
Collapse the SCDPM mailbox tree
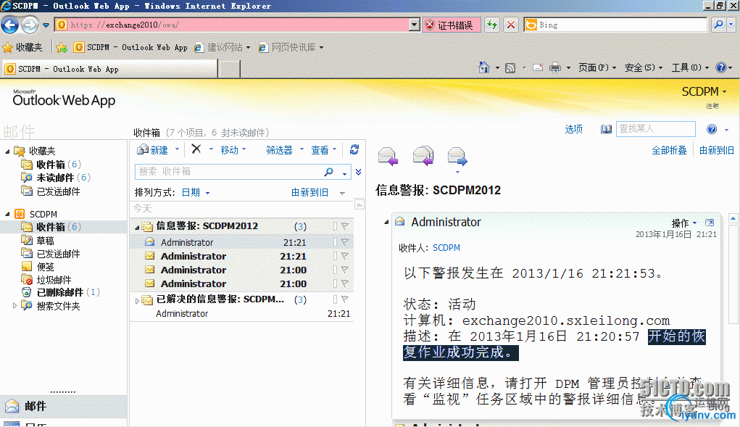click(x=7, y=214)
